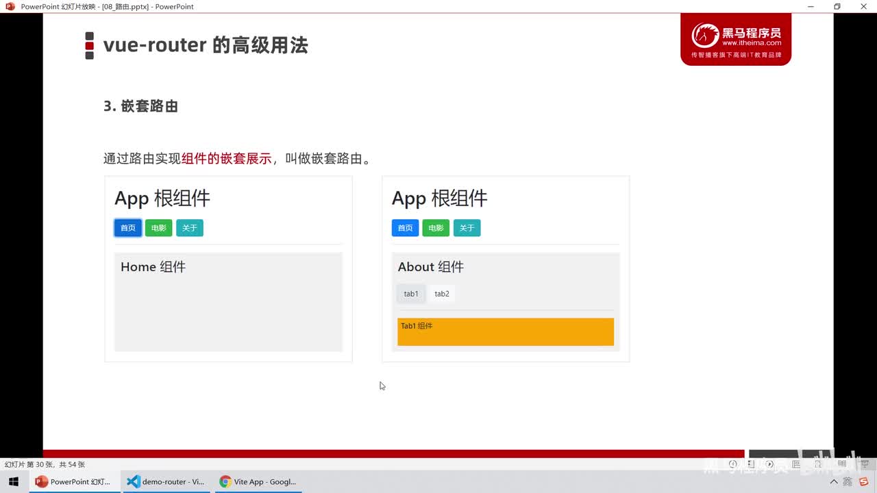The image size is (877, 493).
Task: Click 'App 根组件' heading in right panel
Action: (440, 199)
